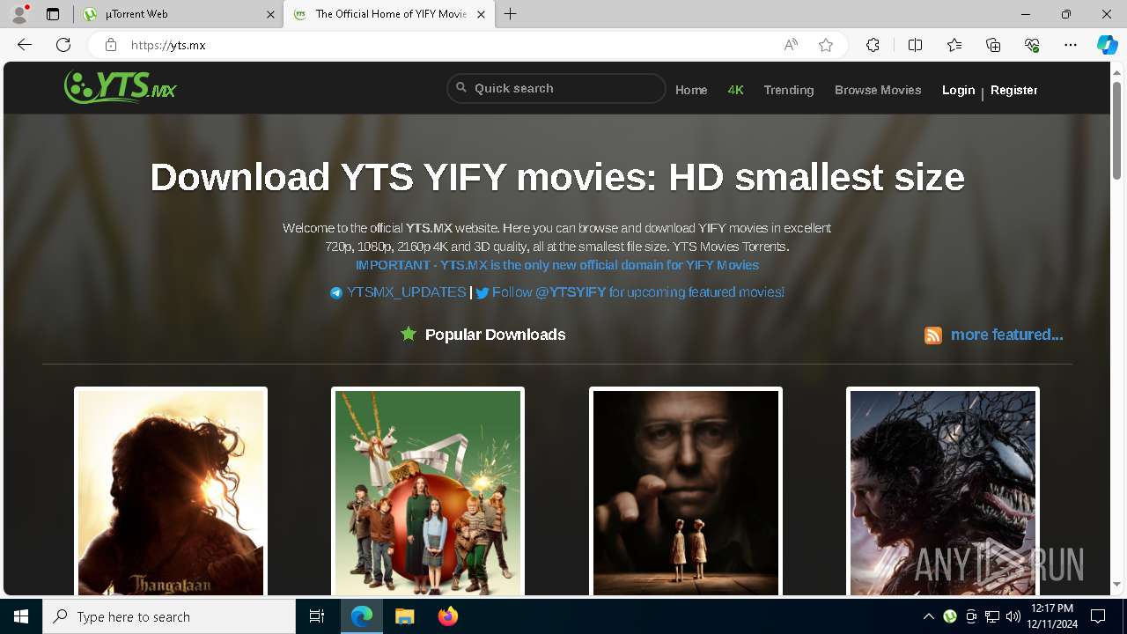Click the taskbar clock and date

pyautogui.click(x=1053, y=616)
